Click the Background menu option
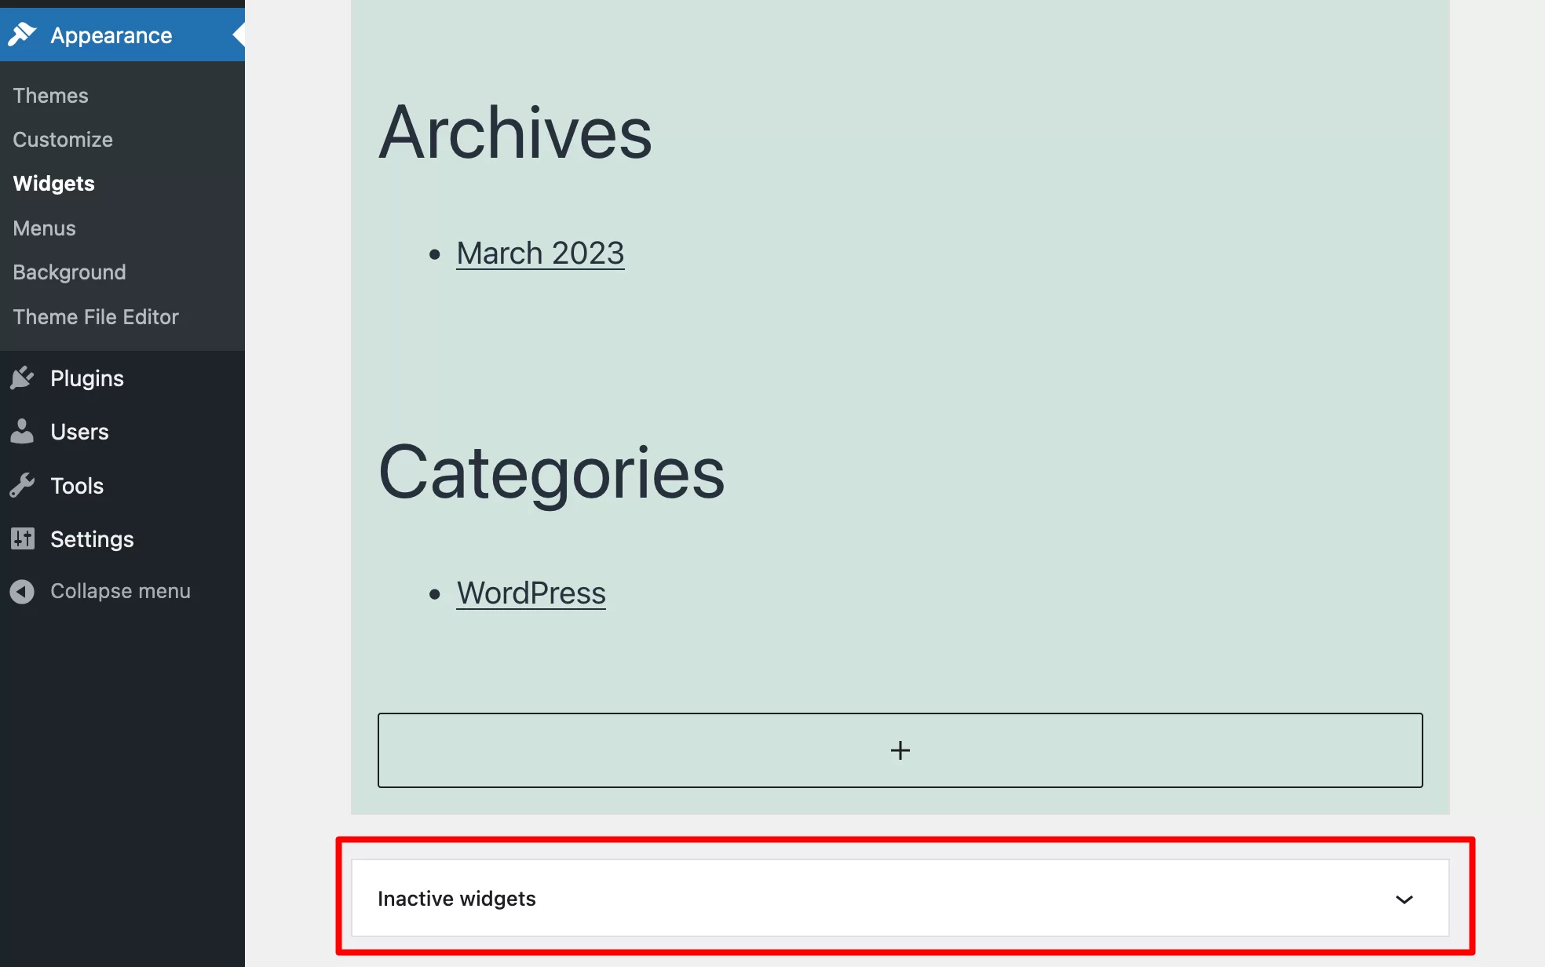 [x=69, y=272]
